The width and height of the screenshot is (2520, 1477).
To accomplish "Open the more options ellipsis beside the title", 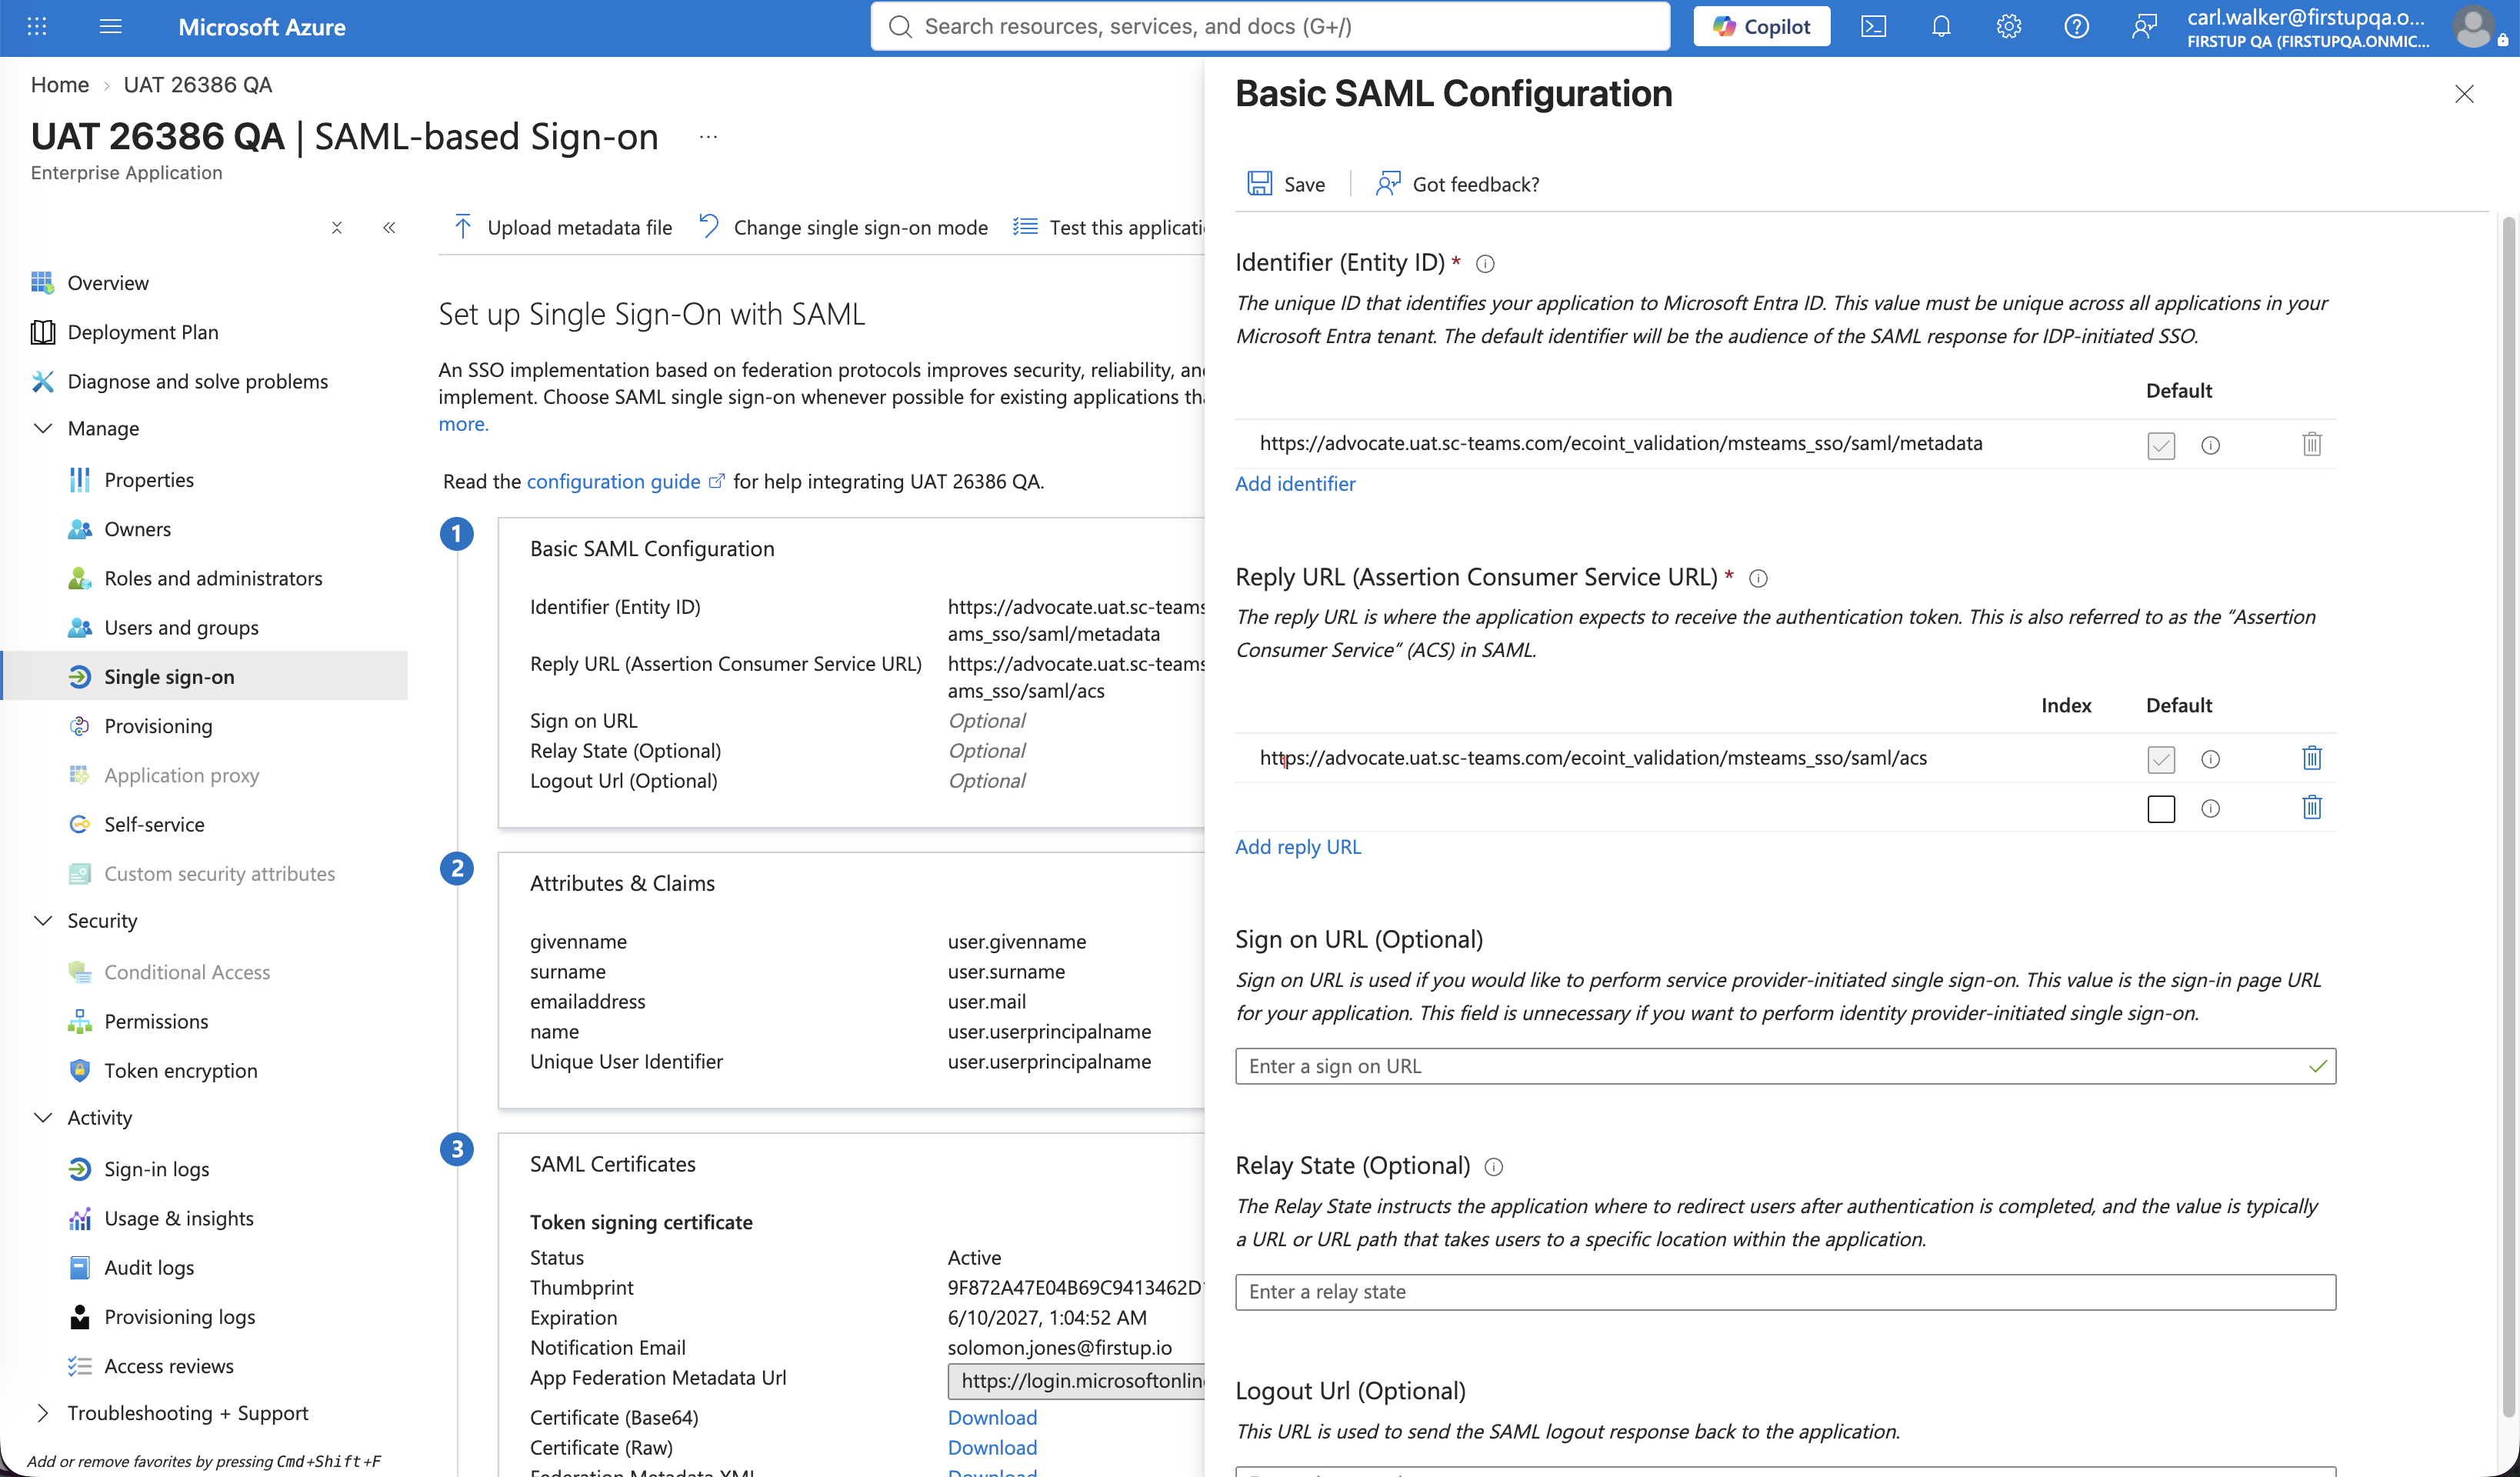I will tap(708, 137).
